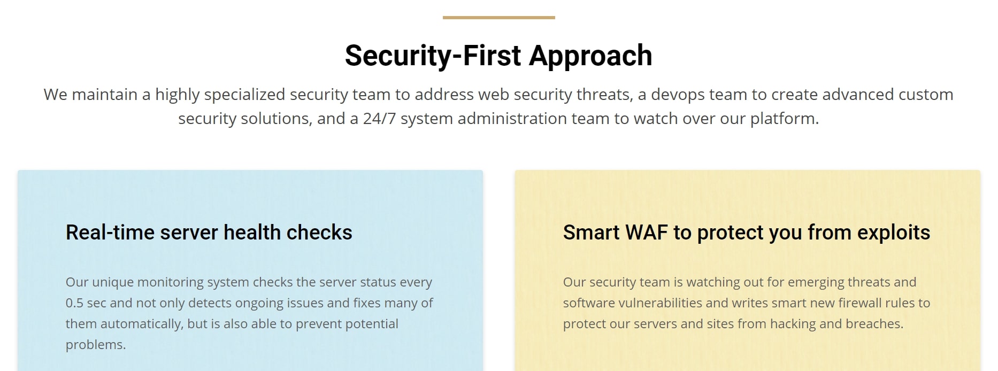
Task: Click the word "problems." ending the blue card
Action: pyautogui.click(x=96, y=345)
